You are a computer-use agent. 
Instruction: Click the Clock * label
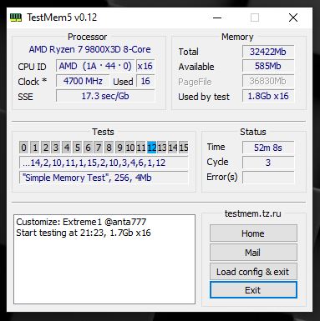coord(33,82)
